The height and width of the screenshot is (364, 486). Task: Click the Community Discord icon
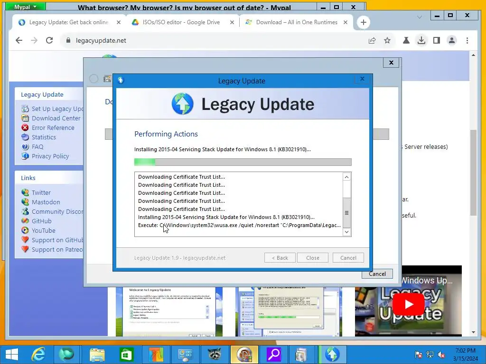point(25,212)
